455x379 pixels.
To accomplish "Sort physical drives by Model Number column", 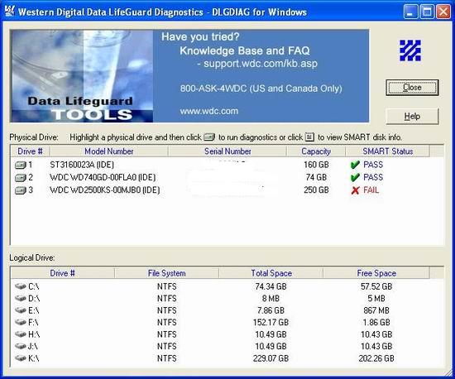I will click(109, 151).
